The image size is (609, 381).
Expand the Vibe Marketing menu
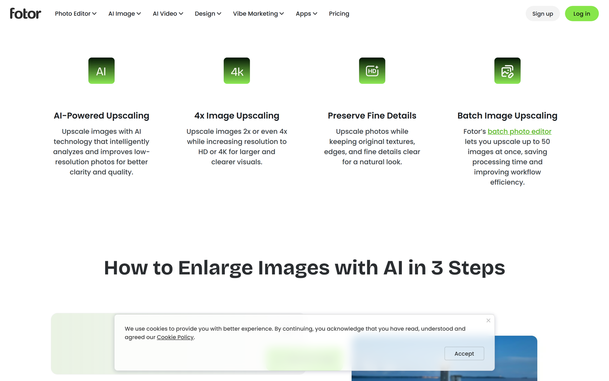[x=258, y=14]
